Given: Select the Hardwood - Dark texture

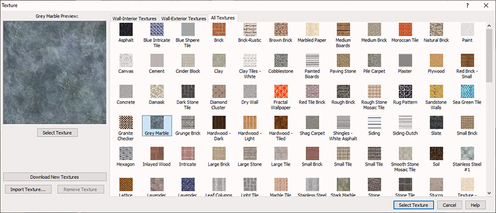Looking at the screenshot, I should (x=219, y=123).
